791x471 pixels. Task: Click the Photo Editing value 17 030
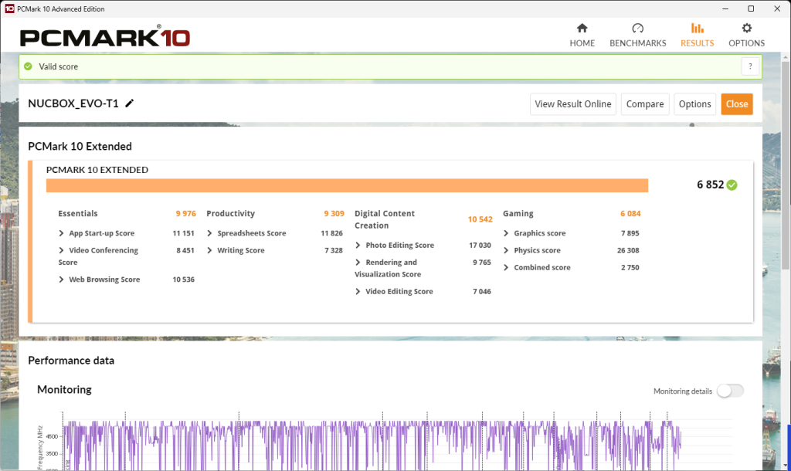point(480,245)
